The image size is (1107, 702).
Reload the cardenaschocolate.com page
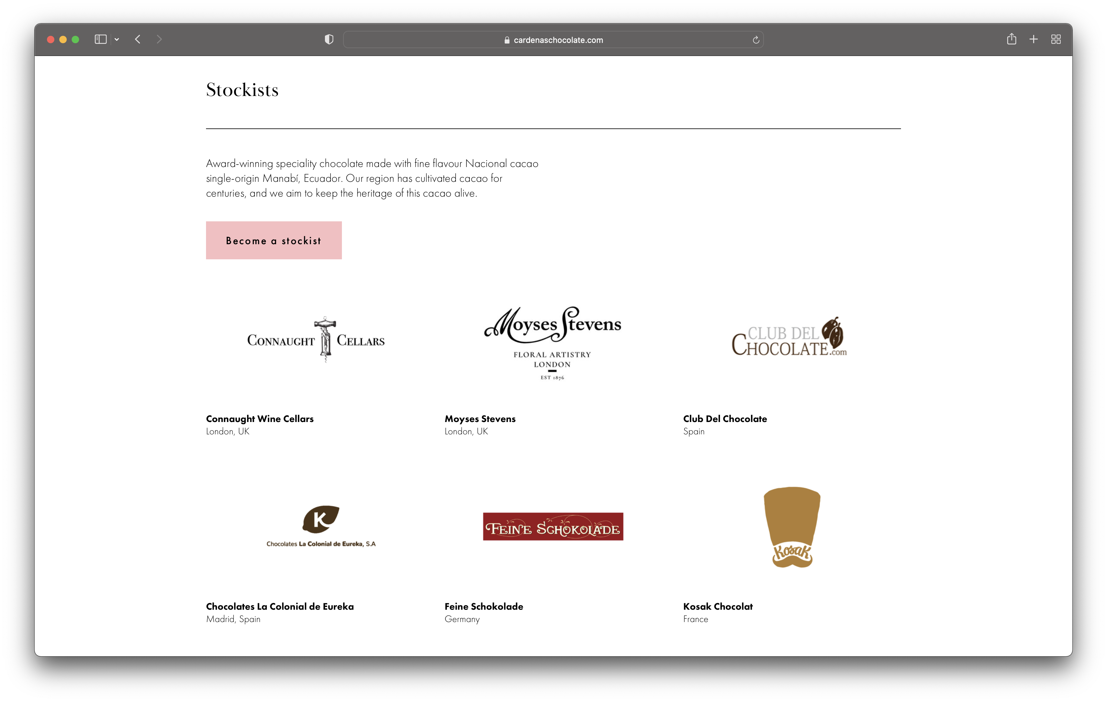point(755,40)
